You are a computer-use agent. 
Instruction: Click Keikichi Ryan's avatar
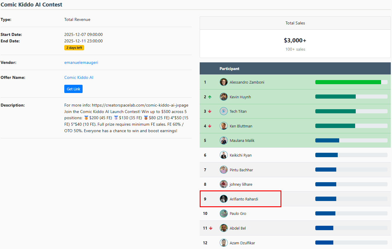224,155
